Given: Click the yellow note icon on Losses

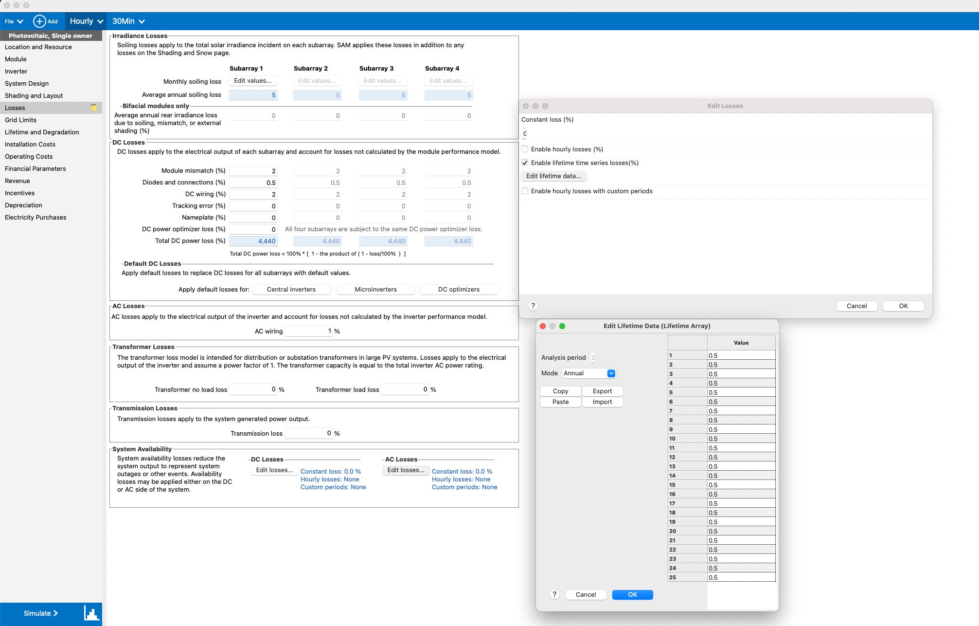Looking at the screenshot, I should pos(94,108).
